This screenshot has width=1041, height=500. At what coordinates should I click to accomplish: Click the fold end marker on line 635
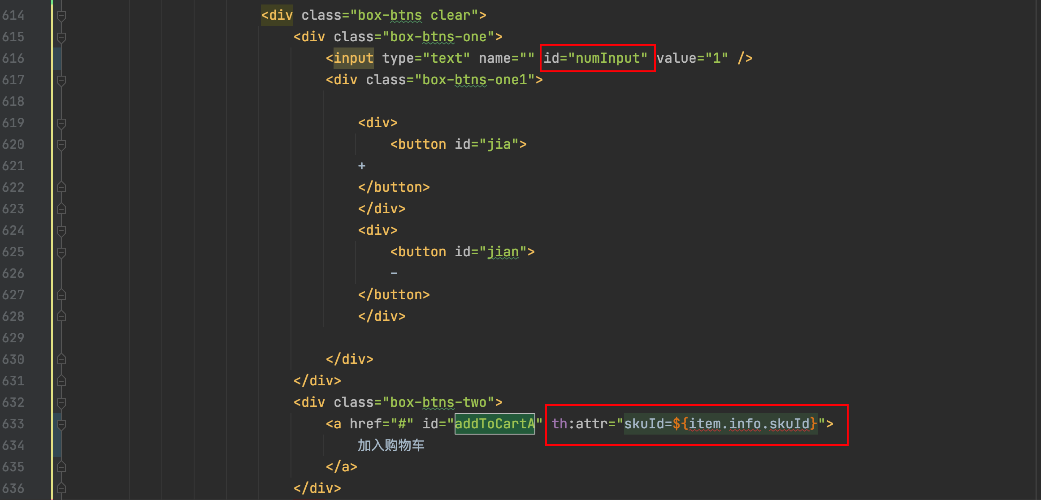point(61,467)
